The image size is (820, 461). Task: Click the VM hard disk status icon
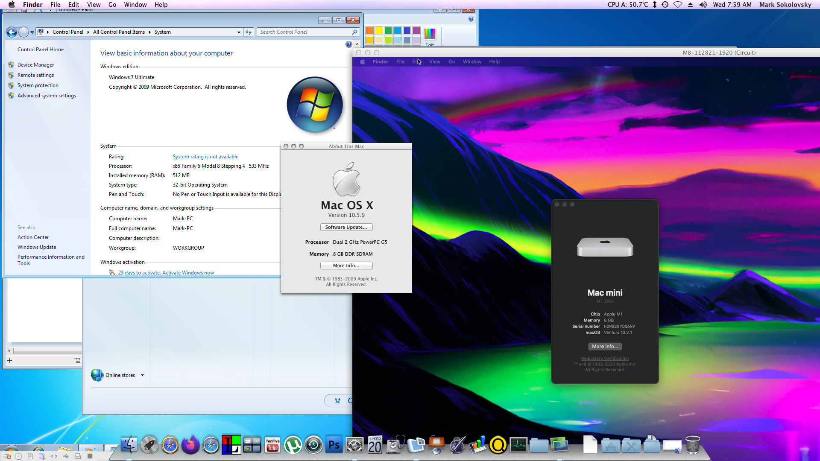[8, 456]
